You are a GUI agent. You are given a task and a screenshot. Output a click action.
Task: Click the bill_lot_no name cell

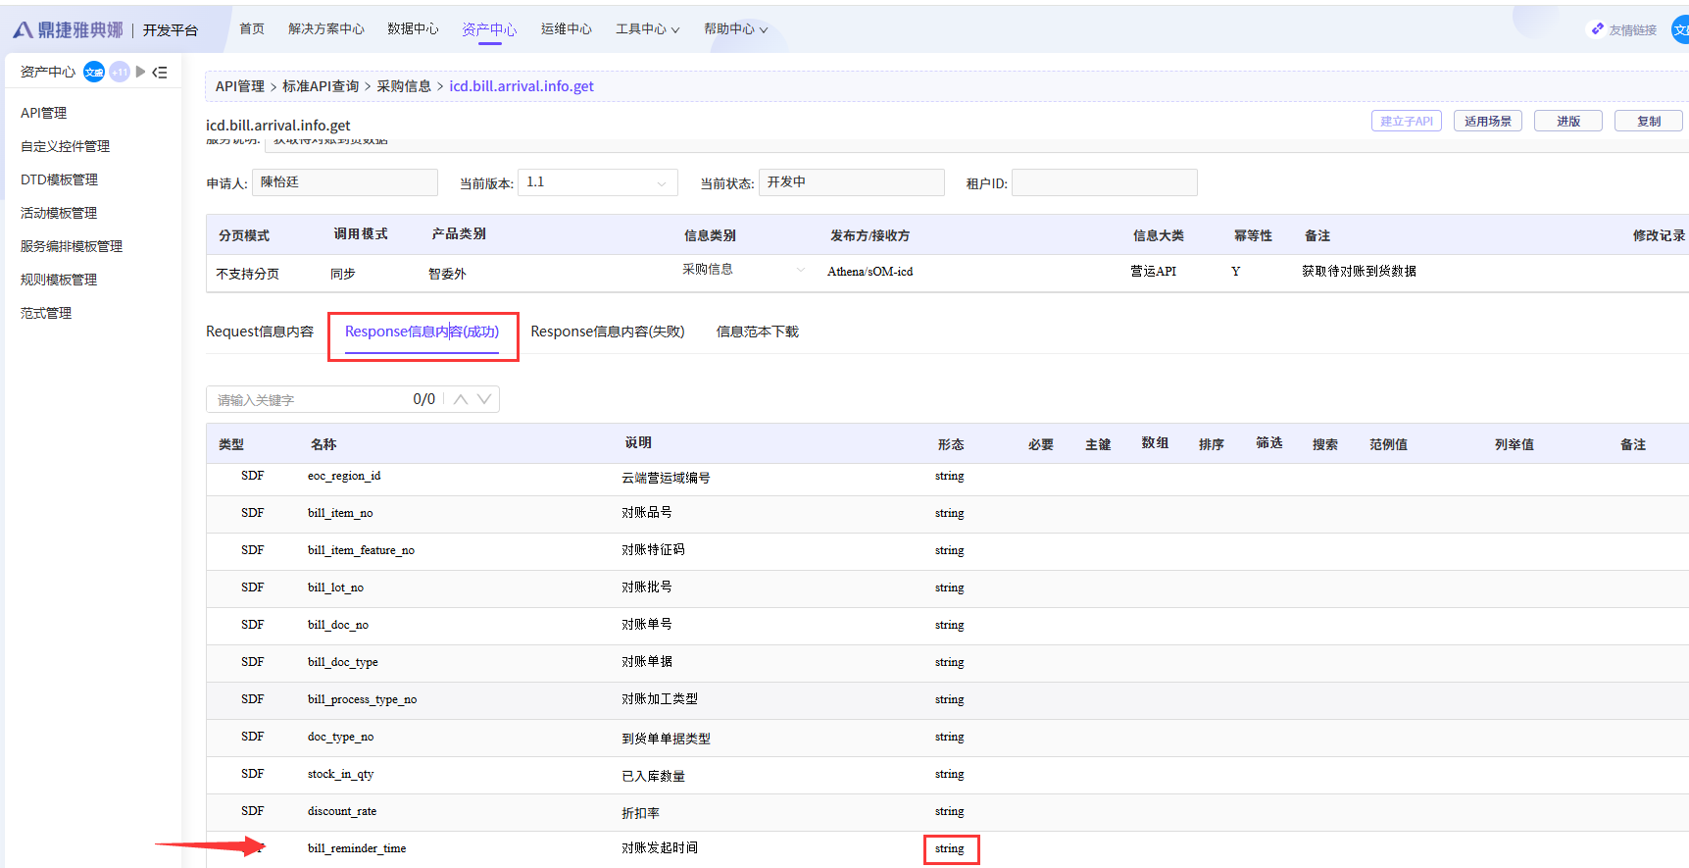click(x=335, y=587)
